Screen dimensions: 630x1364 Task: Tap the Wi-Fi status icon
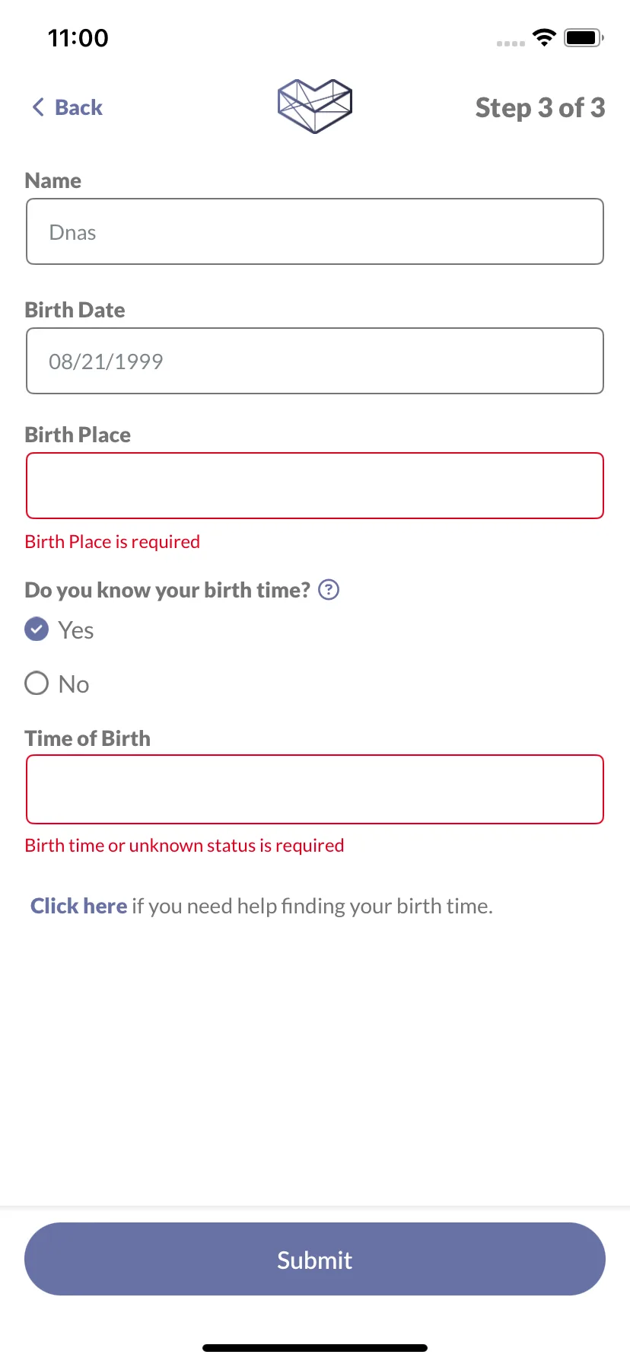(544, 37)
